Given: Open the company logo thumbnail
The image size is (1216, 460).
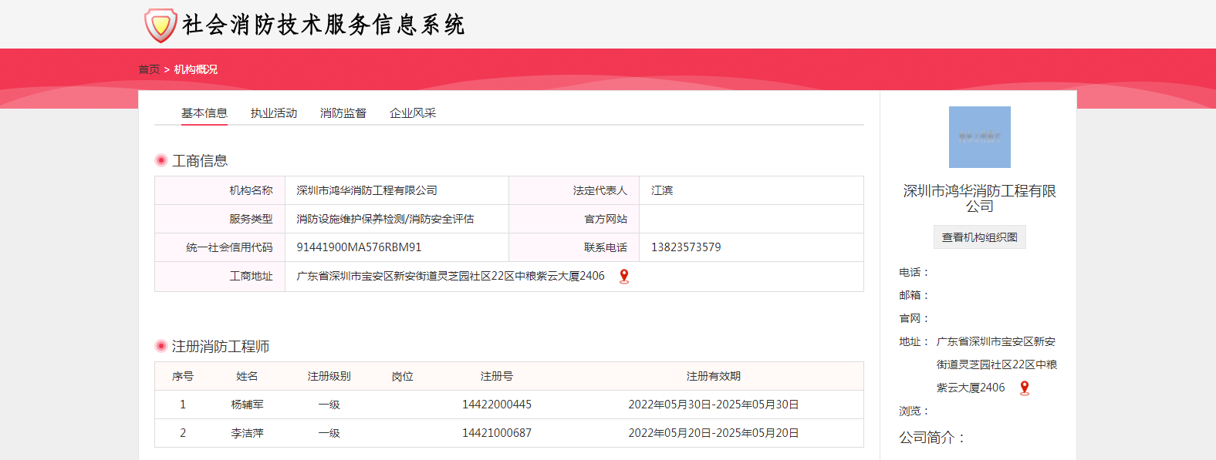Looking at the screenshot, I should [x=979, y=137].
